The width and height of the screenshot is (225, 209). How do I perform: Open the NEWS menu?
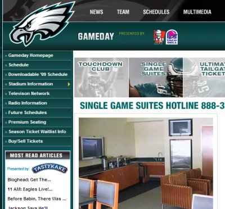[x=96, y=12]
